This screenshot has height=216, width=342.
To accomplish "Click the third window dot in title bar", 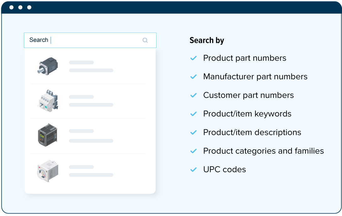I will [29, 7].
